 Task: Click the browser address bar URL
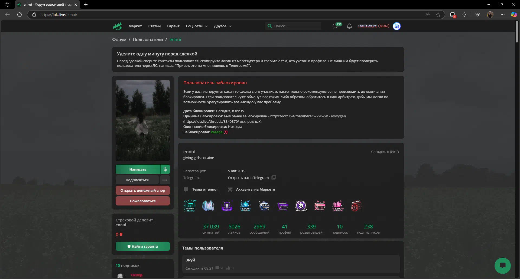pyautogui.click(x=59, y=15)
